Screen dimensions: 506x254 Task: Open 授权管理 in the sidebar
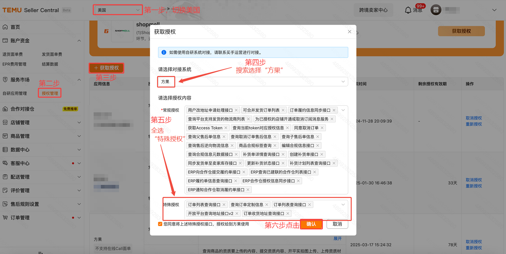point(50,93)
